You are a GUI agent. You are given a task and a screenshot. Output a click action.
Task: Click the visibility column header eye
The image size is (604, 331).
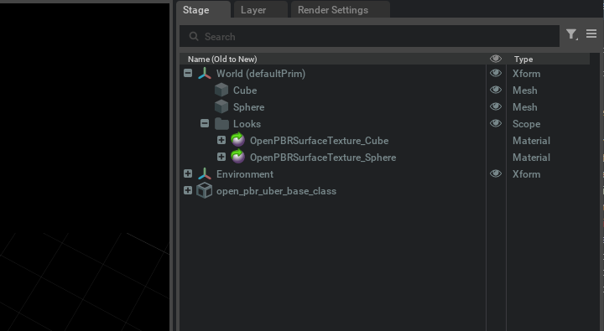[496, 59]
